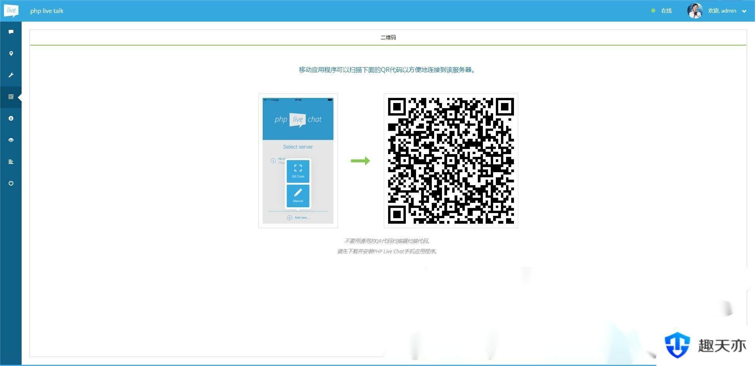The image size is (755, 366).
Task: Click the 在线 status label
Action: [x=667, y=11]
